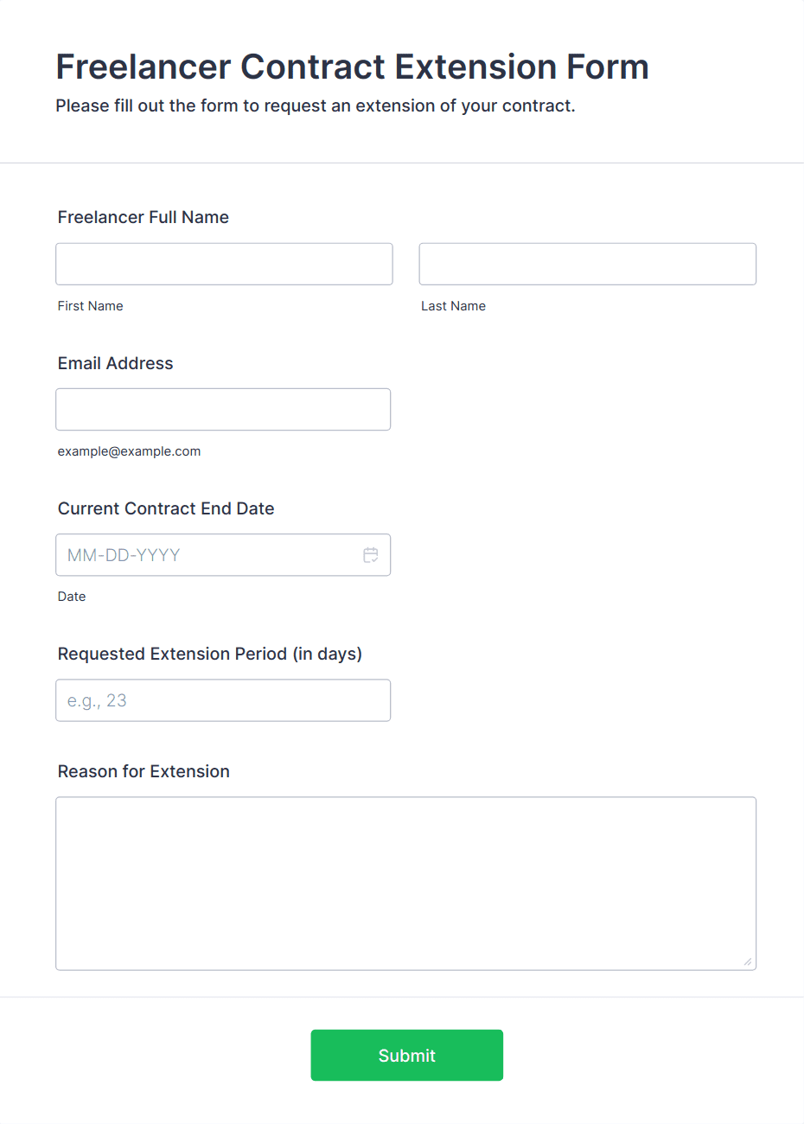Click the First Name input field
804x1124 pixels.
click(224, 264)
